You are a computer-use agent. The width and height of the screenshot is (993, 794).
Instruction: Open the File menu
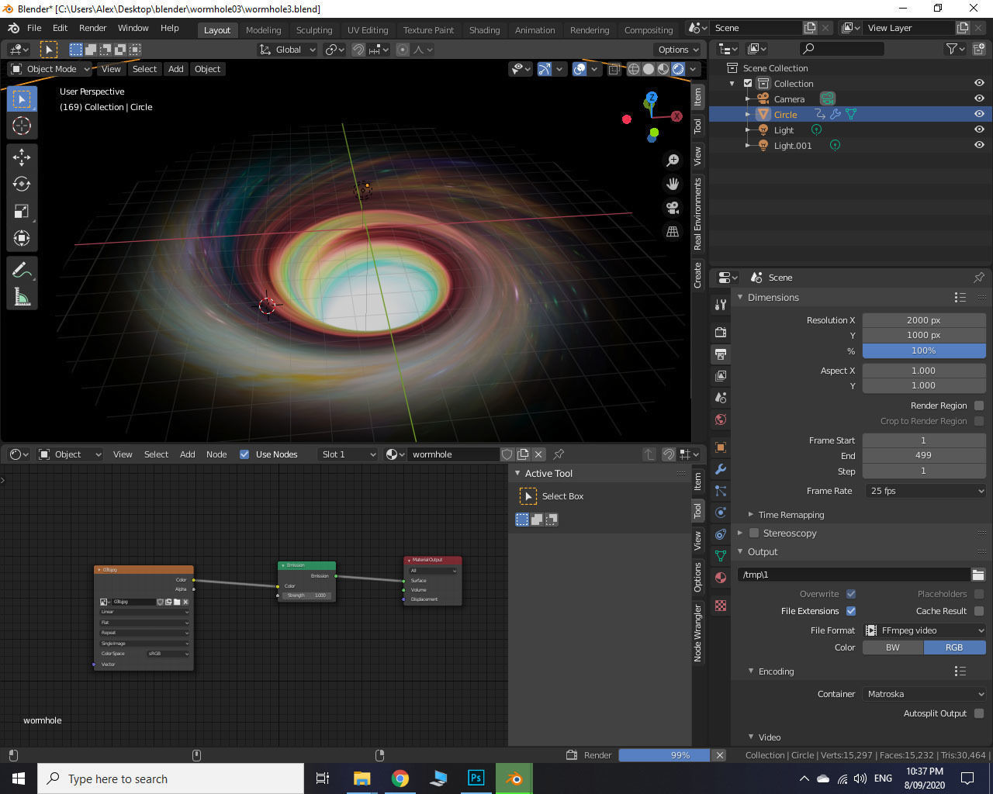tap(34, 28)
